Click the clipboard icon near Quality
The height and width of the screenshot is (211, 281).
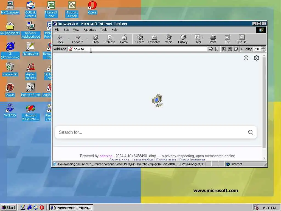pyautogui.click(x=236, y=49)
